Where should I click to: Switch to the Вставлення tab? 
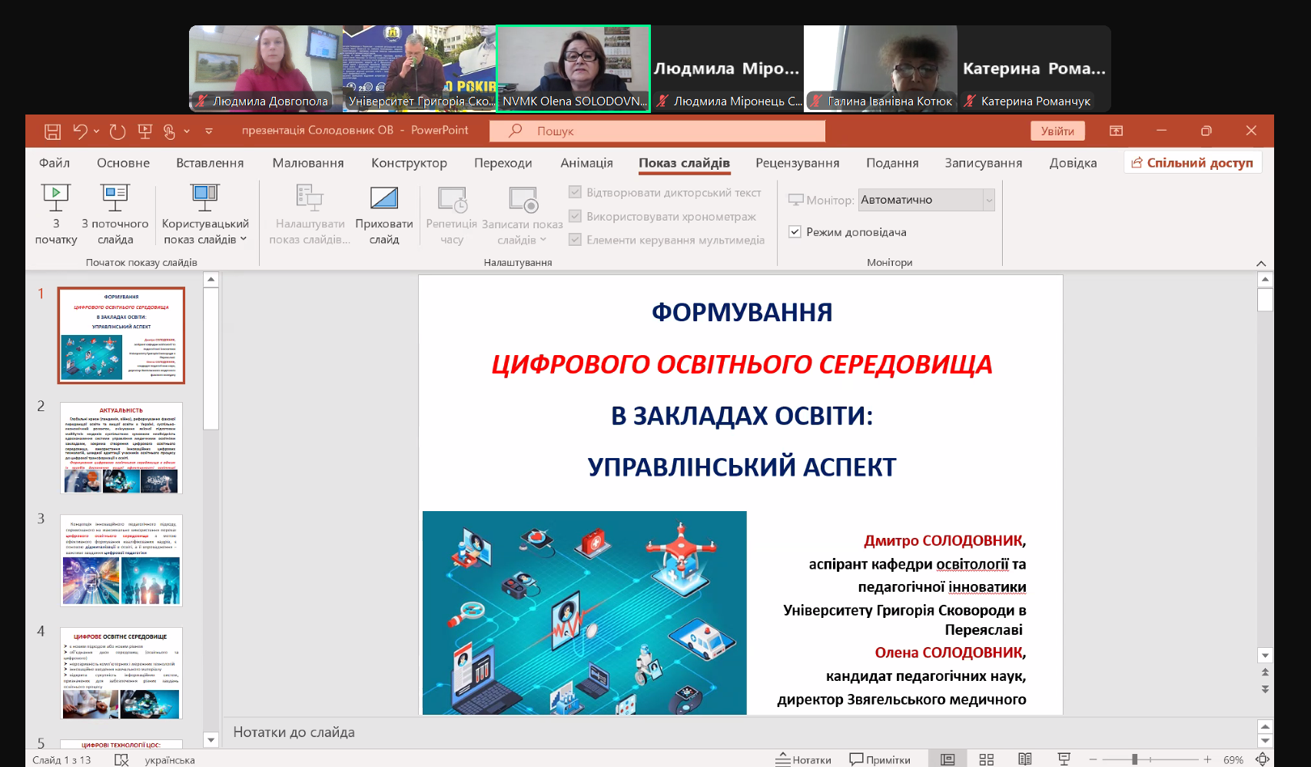point(210,163)
